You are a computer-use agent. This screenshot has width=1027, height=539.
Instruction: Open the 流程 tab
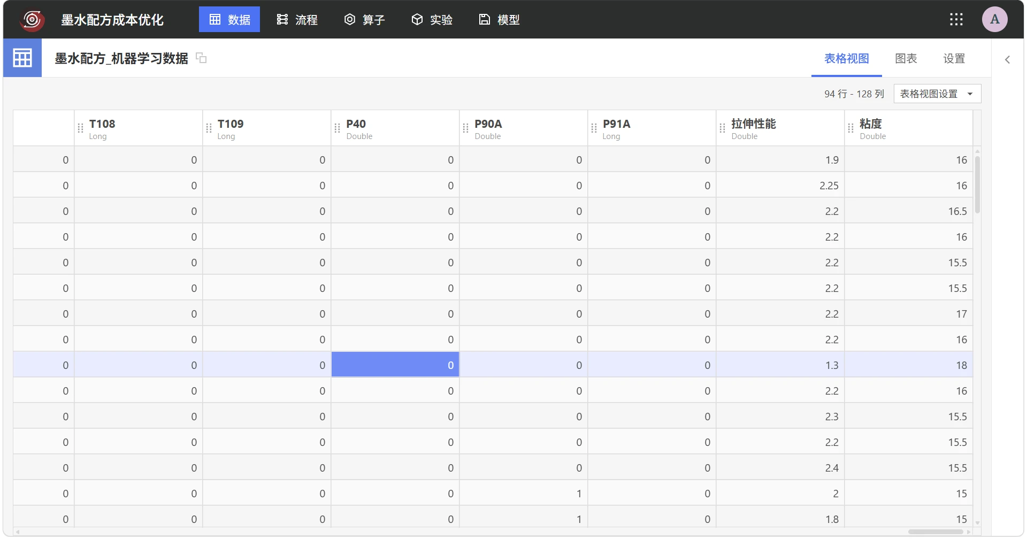click(x=297, y=19)
